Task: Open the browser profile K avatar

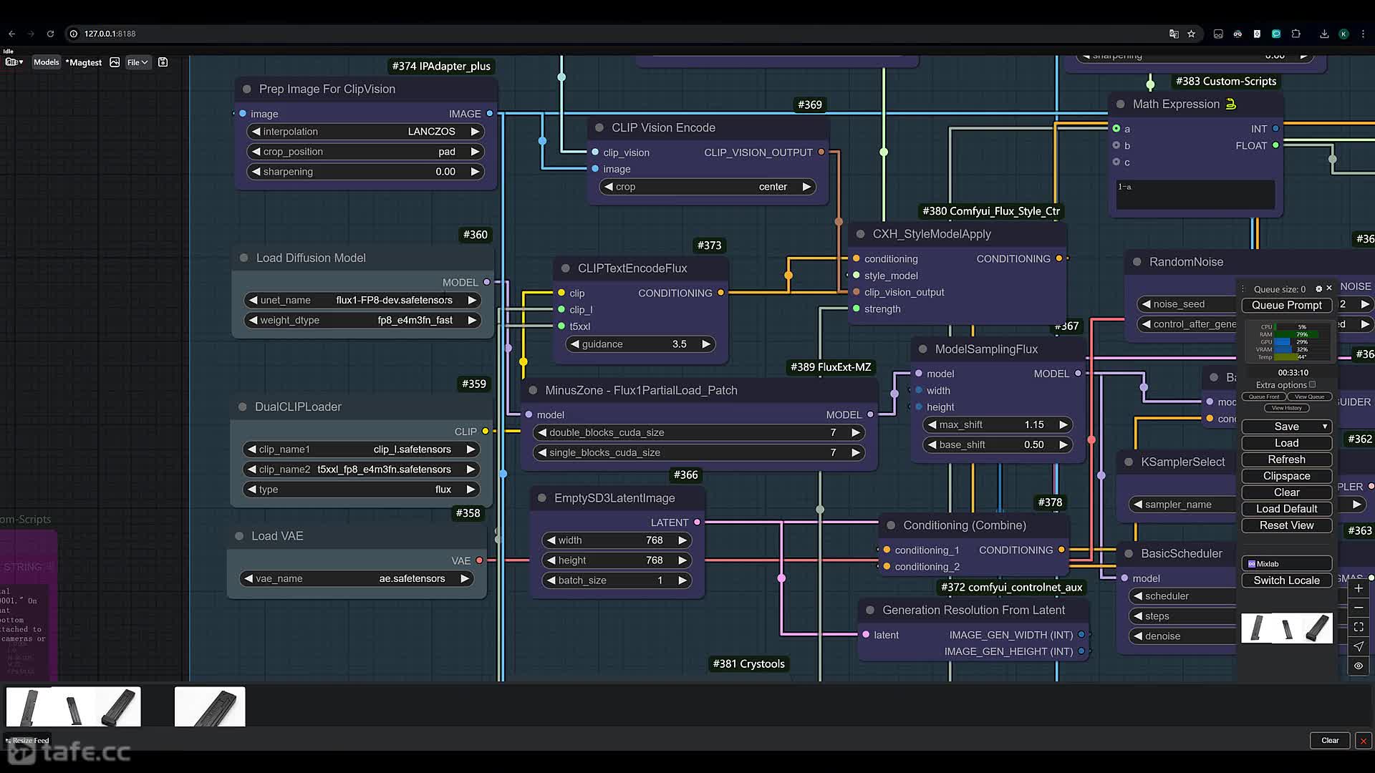Action: tap(1343, 34)
